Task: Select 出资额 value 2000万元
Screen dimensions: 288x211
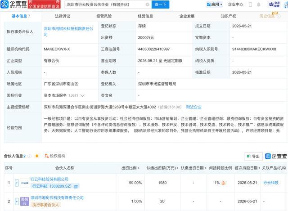Action: [x=146, y=38]
